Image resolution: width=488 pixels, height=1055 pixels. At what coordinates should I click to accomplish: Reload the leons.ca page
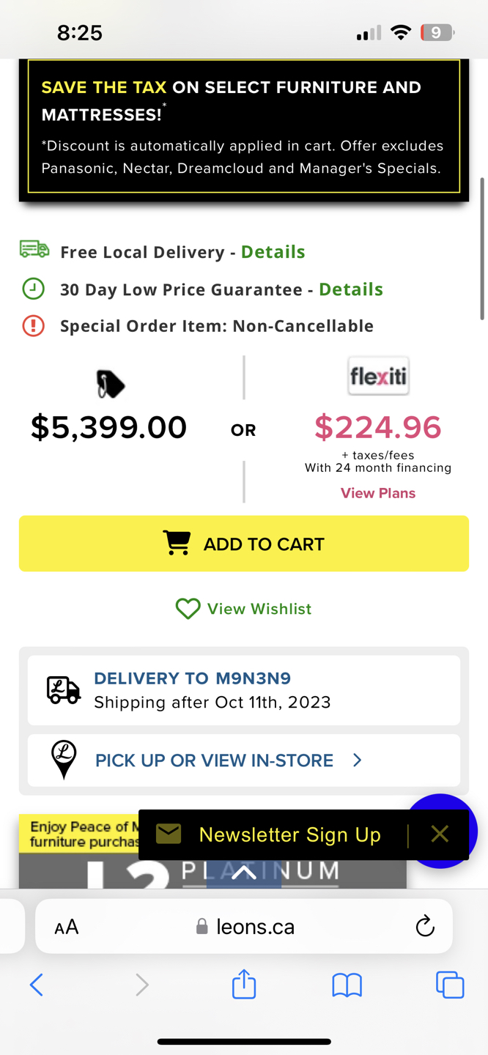(x=425, y=927)
